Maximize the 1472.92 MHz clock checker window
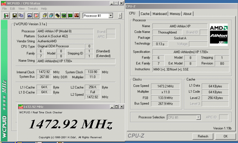Image resolution: width=238 pixels, height=143 pixels. point(117,107)
